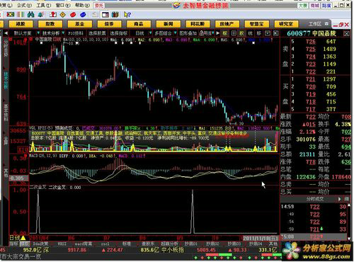Select the 超赢分析 tab in bottom bar
Screen dimensions: 354x262
click(169, 244)
